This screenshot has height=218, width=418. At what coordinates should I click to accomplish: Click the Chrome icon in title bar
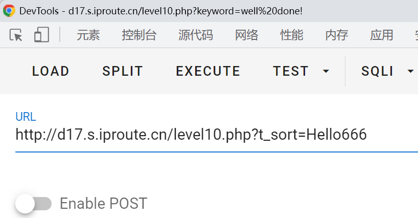click(9, 10)
